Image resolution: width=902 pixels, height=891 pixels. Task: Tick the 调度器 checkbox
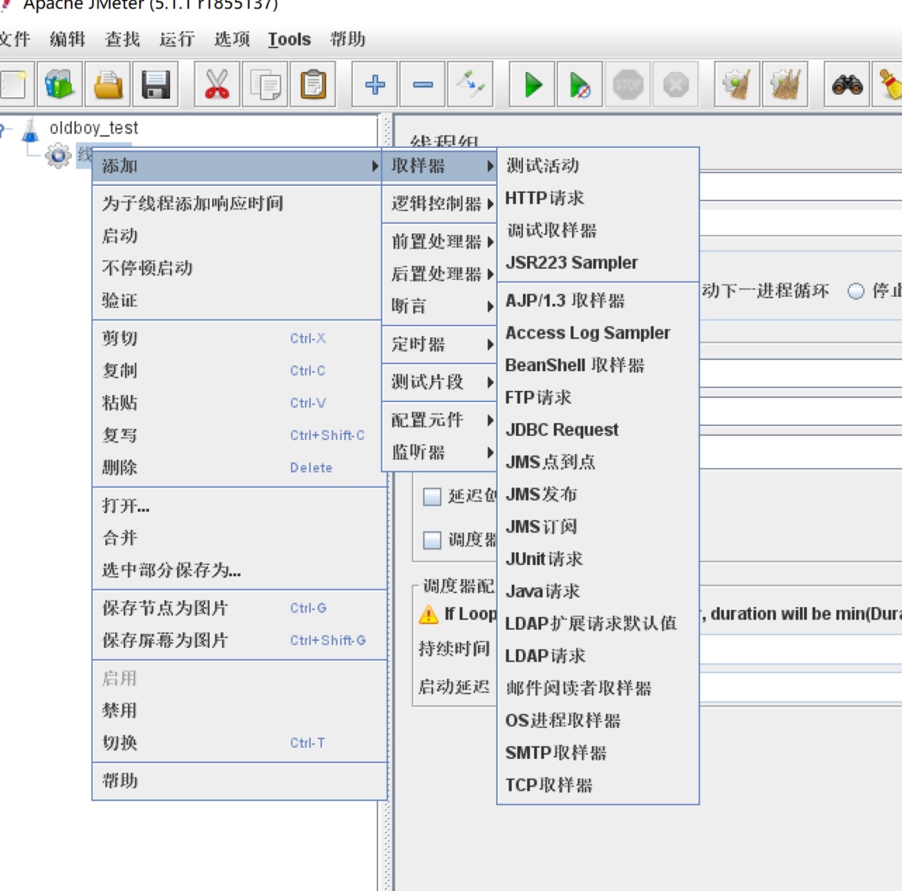coord(432,540)
